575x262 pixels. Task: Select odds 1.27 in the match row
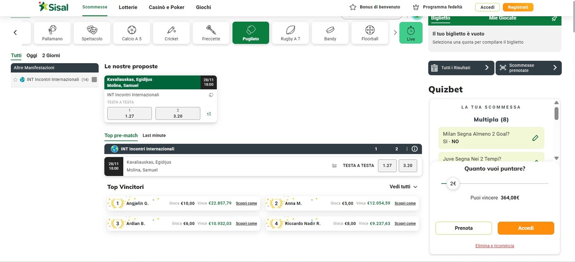(387, 166)
